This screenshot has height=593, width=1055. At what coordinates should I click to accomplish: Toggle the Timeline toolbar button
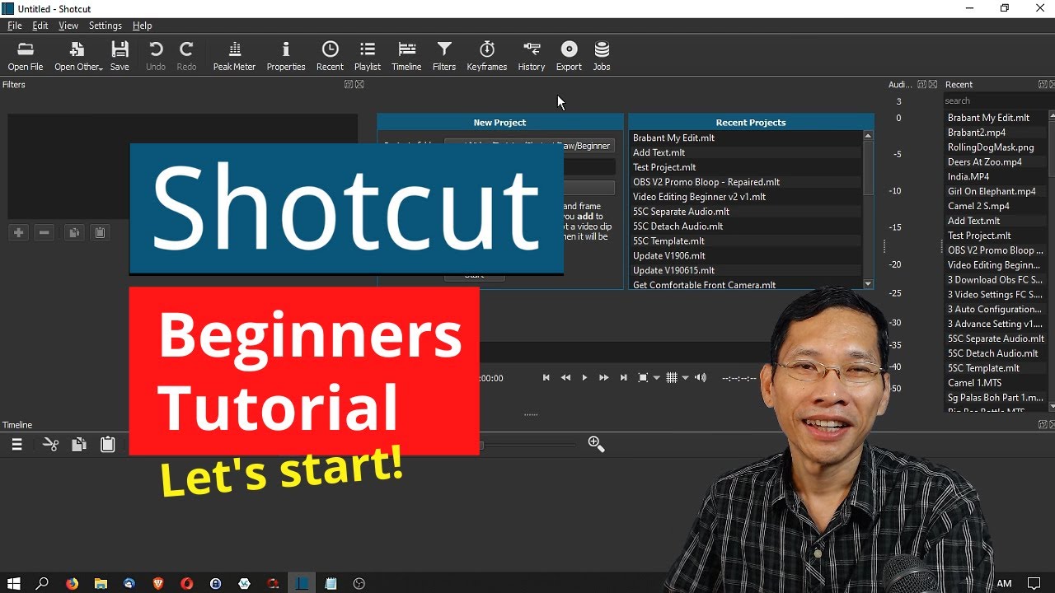(406, 56)
